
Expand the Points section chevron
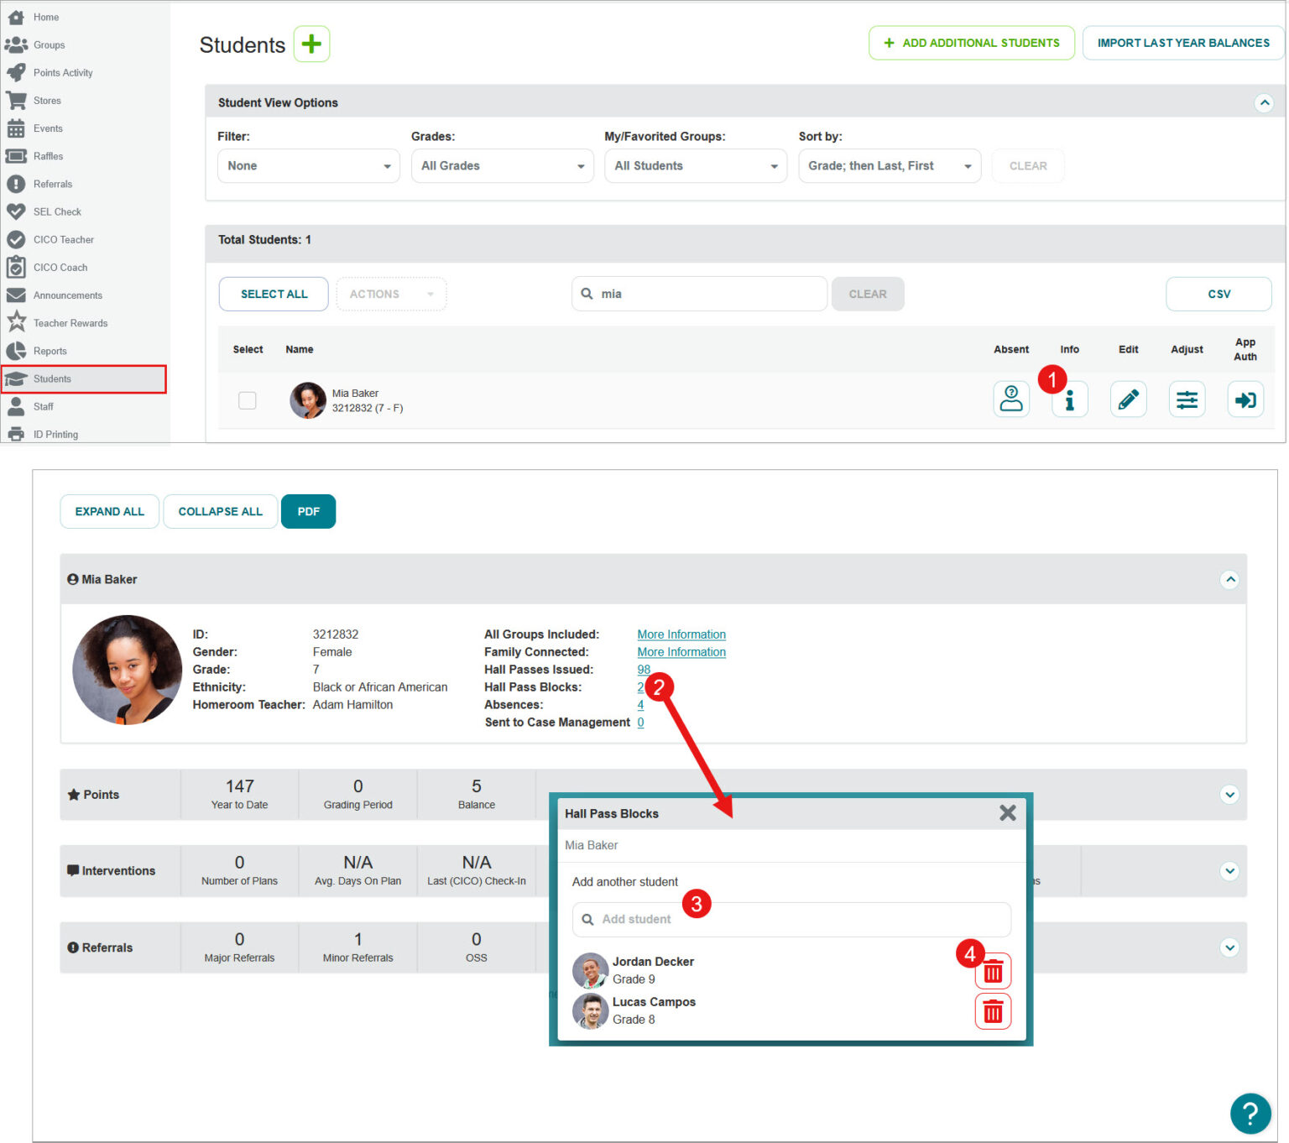(x=1229, y=795)
